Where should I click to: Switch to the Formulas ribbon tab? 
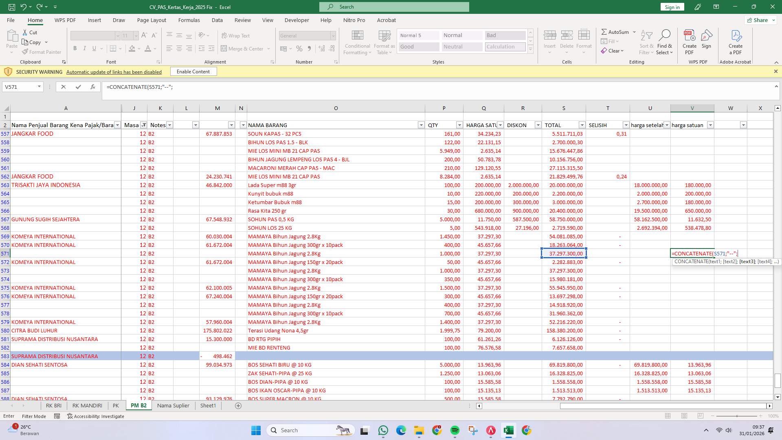(x=189, y=20)
